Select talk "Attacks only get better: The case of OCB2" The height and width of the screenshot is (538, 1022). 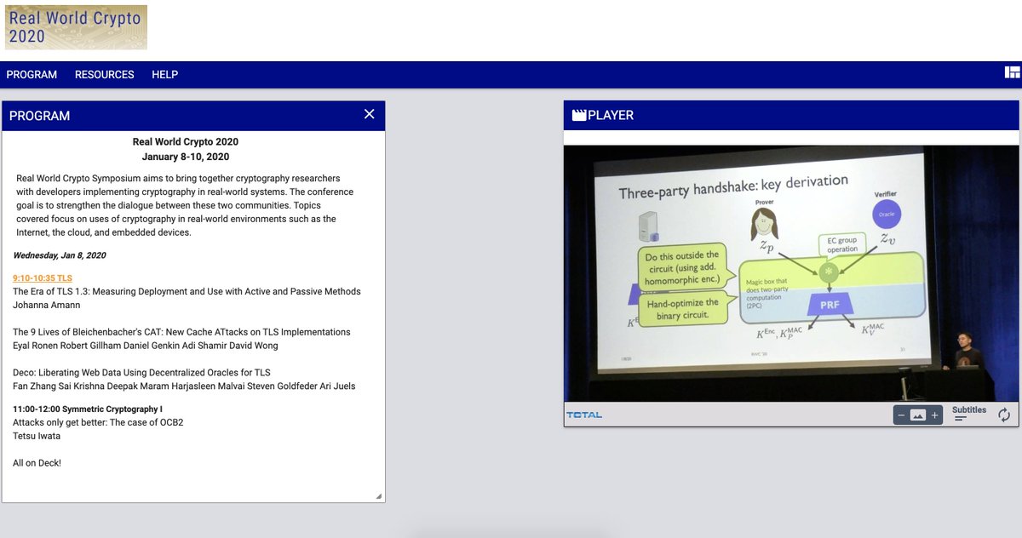(98, 422)
